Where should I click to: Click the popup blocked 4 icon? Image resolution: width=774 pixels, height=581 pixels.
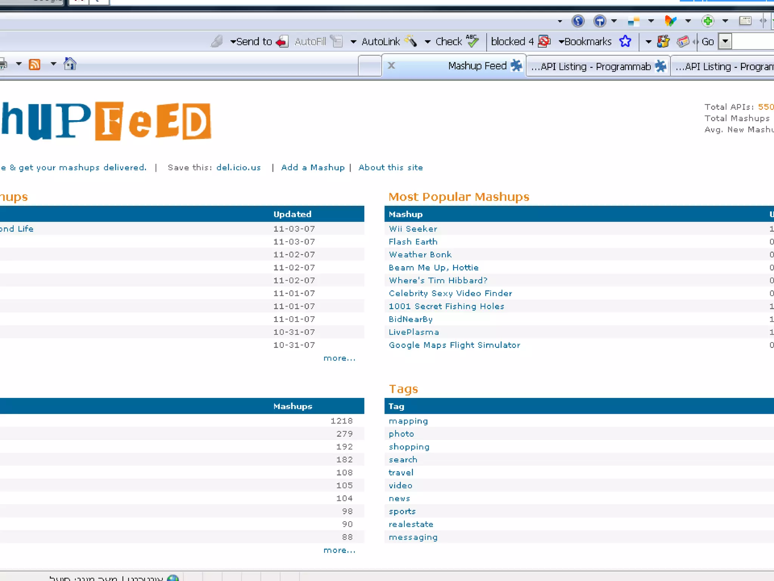click(x=544, y=41)
